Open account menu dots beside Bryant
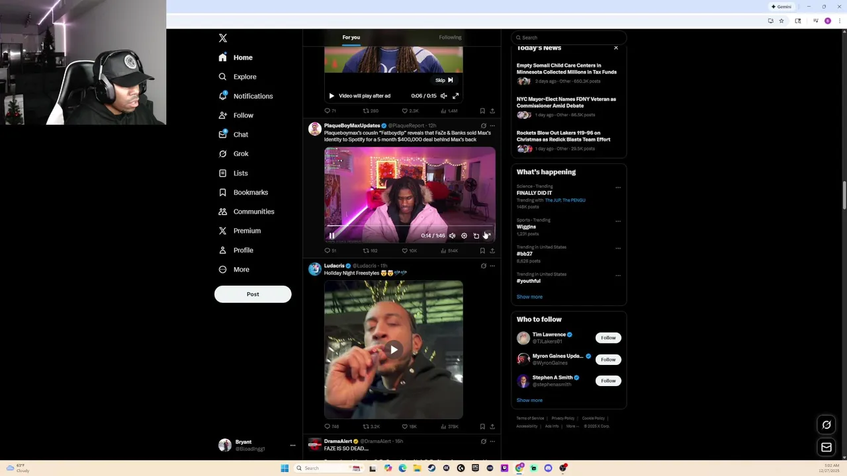847x476 pixels. click(x=292, y=446)
